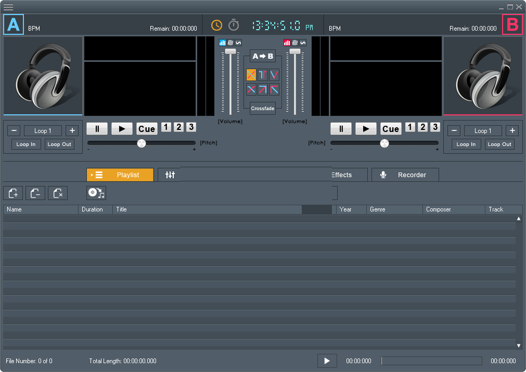Click the add files to playlist icon
Screen dimensions: 526x372
pyautogui.click(x=13, y=193)
